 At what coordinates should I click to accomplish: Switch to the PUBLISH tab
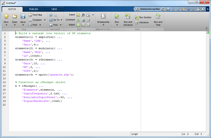point(33,9)
